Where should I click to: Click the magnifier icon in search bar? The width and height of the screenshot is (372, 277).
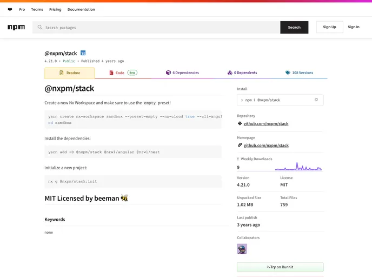tap(39, 27)
